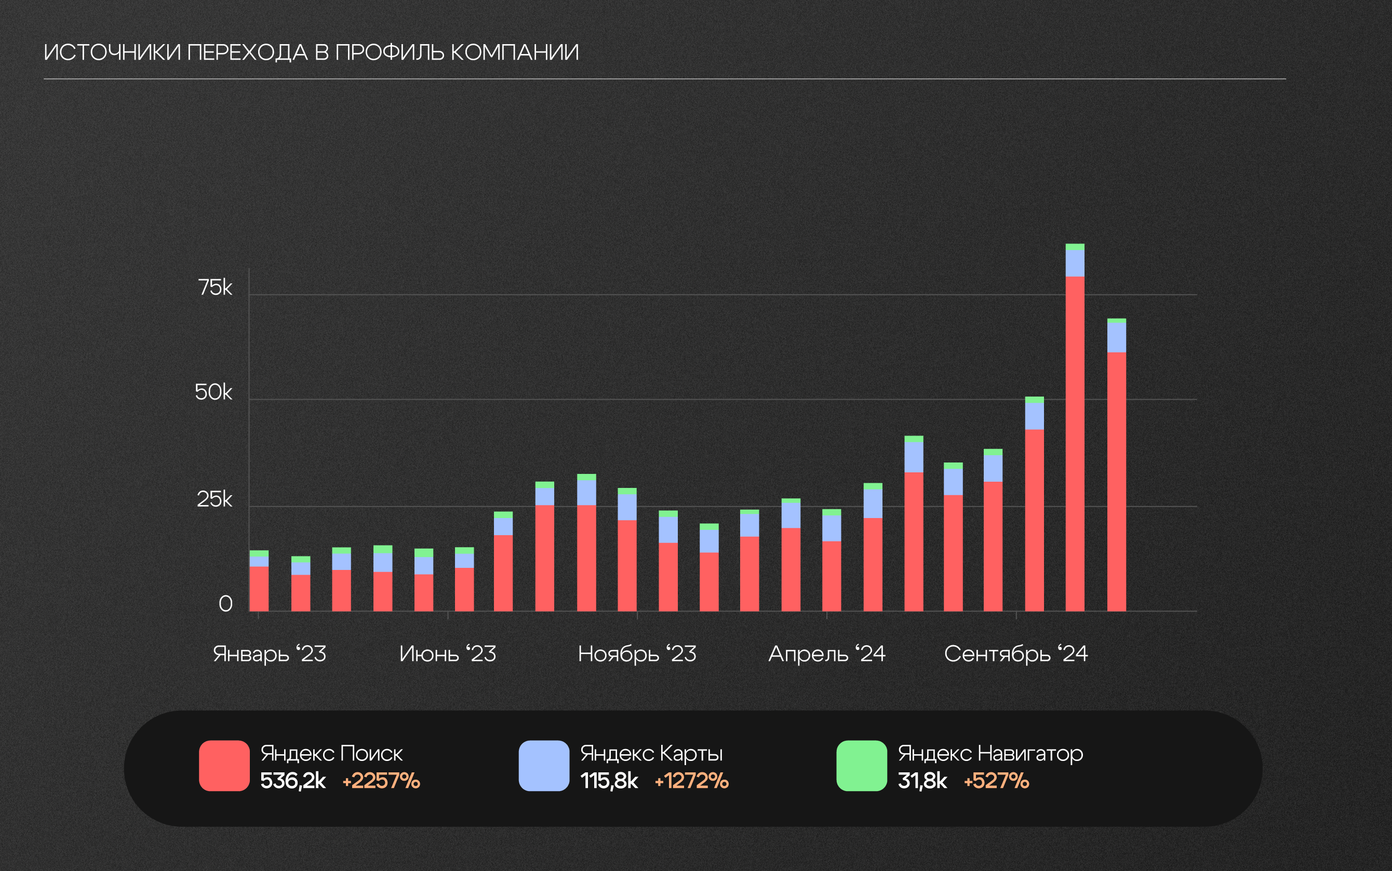Click the 536,2k total value
The image size is (1392, 871).
coord(293,781)
